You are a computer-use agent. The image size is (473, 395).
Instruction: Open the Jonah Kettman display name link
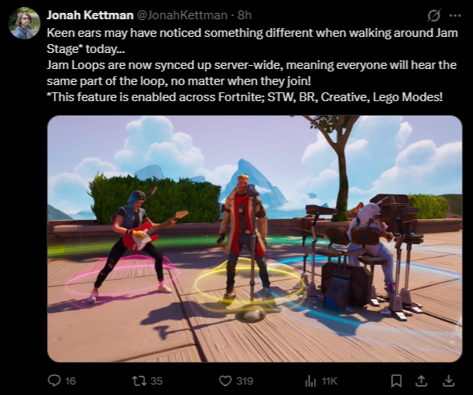pos(90,15)
